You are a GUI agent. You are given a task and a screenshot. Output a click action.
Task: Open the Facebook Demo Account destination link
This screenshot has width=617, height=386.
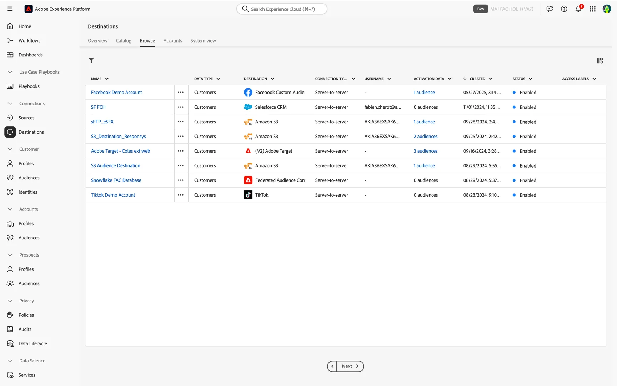[116, 92]
